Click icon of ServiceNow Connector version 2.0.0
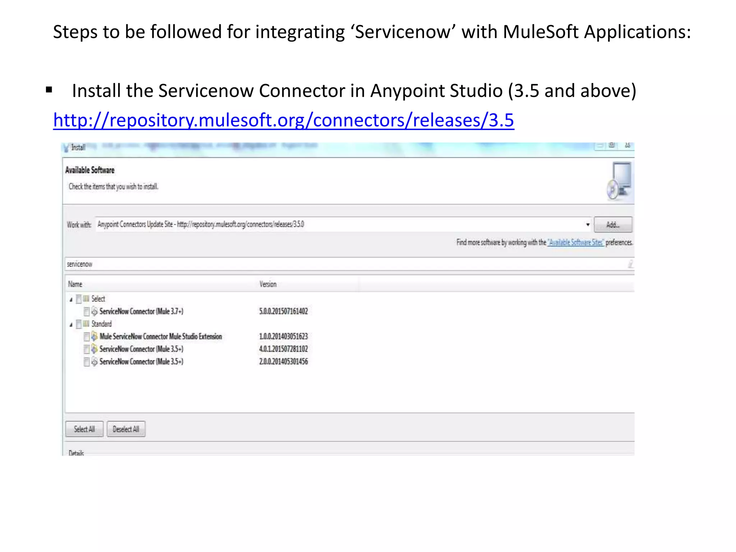The height and width of the screenshot is (552, 736). (x=95, y=361)
